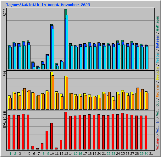Select the orange Rechner bar for day 28

click(138, 99)
